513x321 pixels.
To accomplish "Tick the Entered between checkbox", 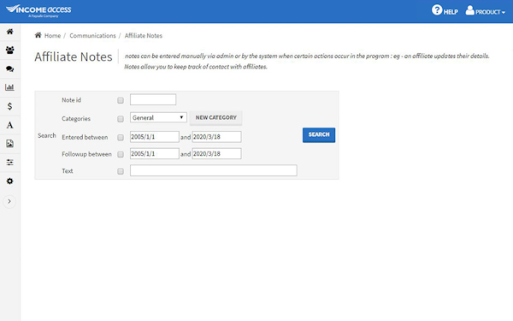I will pos(121,137).
